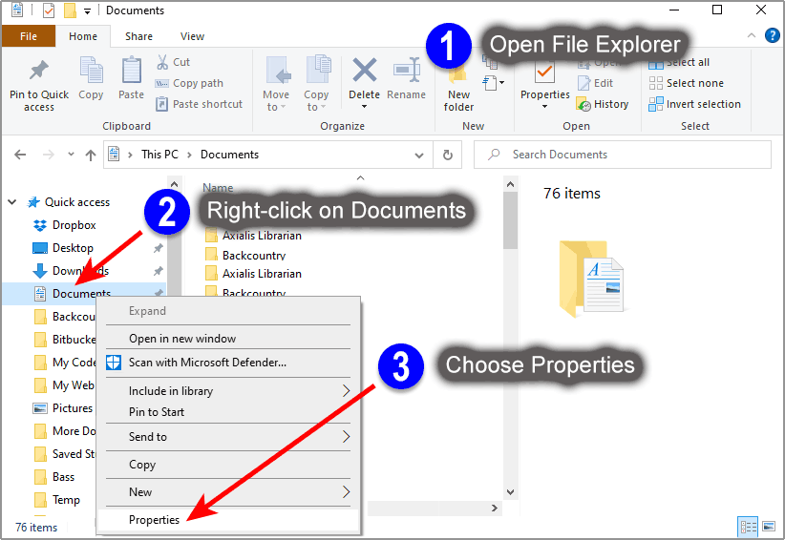Click the Name column header

coord(218,188)
